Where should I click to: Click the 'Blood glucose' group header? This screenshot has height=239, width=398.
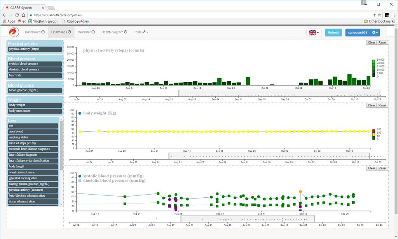click(x=21, y=85)
